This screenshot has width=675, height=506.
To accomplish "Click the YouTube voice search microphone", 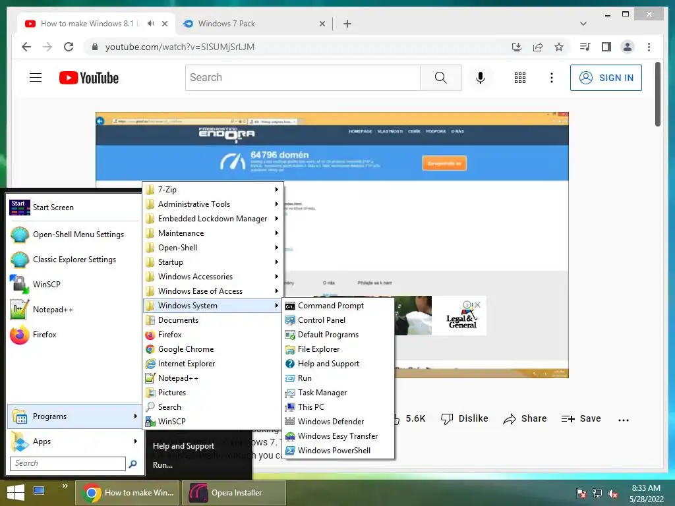I will click(481, 78).
